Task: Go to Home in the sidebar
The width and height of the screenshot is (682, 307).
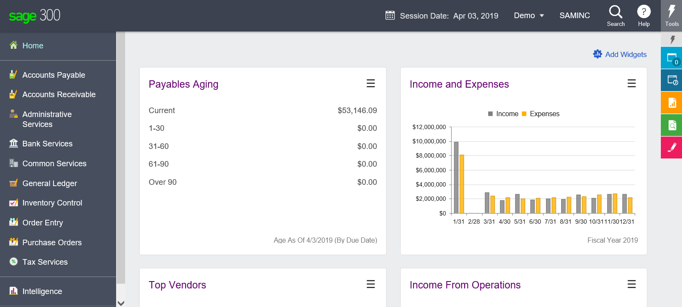Action: pyautogui.click(x=33, y=46)
